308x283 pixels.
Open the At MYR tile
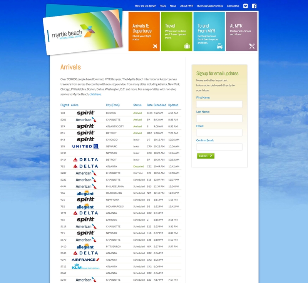coord(242,32)
